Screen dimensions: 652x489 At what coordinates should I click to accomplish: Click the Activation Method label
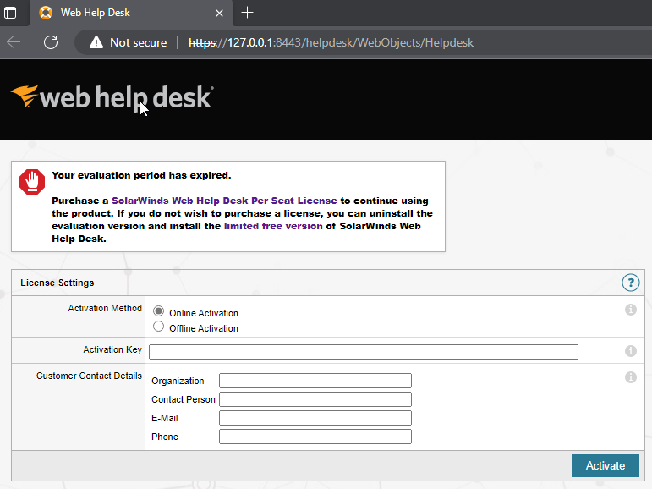coord(105,308)
